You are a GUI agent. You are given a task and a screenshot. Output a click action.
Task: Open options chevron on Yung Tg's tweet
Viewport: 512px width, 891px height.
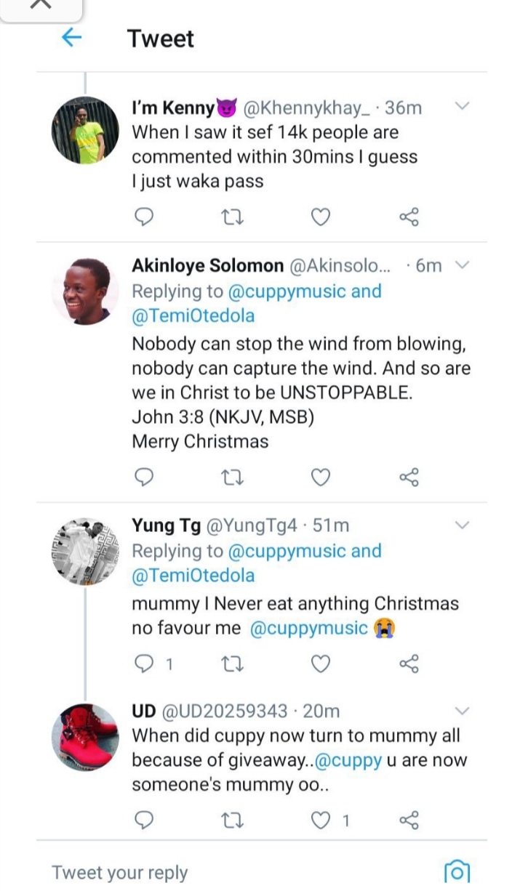pyautogui.click(x=463, y=525)
